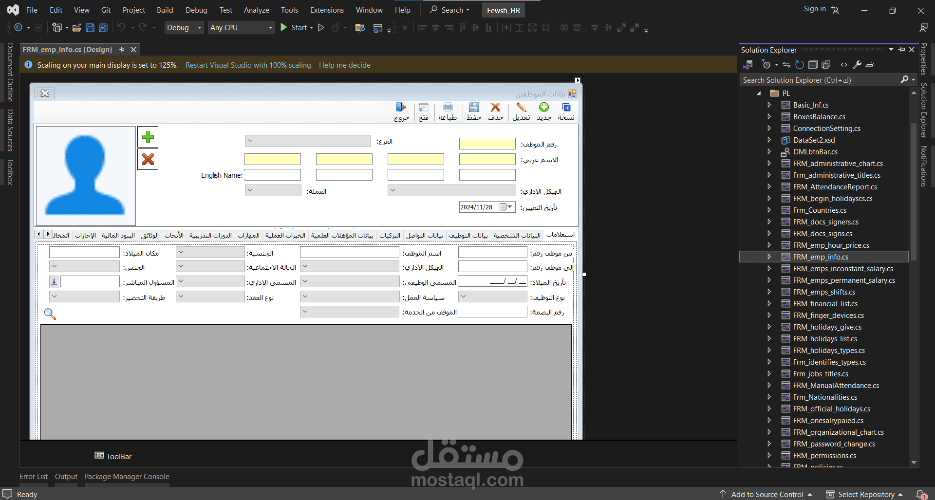Click the Save All toolbar icon
Image resolution: width=935 pixels, height=500 pixels.
coord(103,28)
